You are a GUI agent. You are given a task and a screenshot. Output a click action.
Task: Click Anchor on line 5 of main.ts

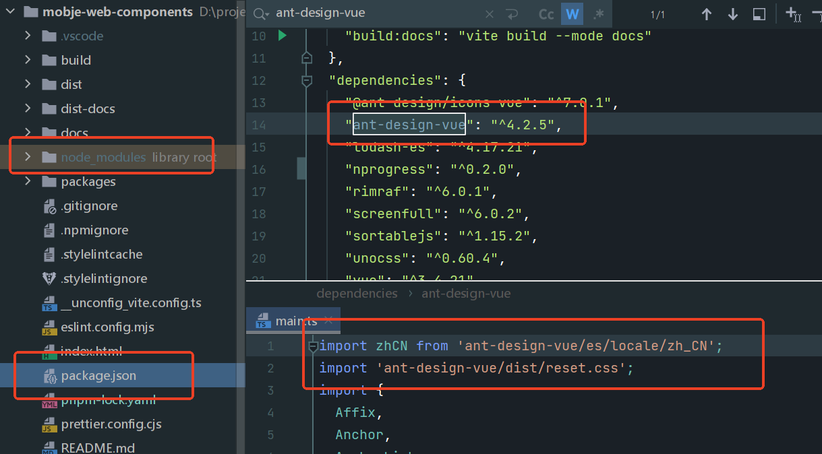pyautogui.click(x=360, y=435)
